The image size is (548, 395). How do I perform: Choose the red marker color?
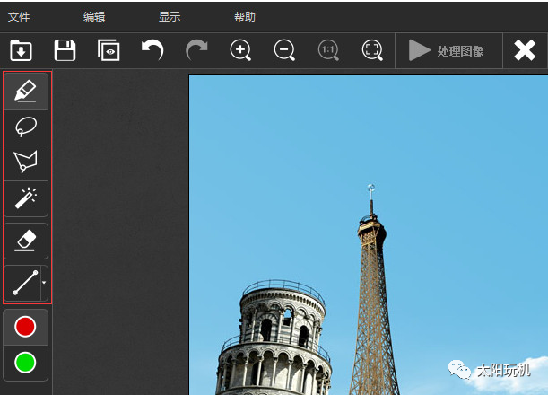[26, 327]
